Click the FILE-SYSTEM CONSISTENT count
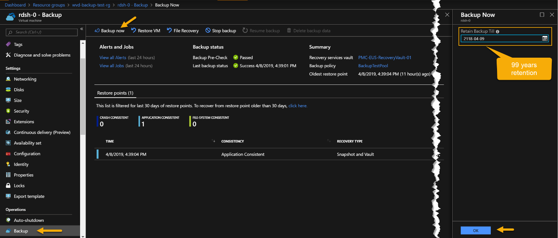This screenshot has height=238, width=558. pyautogui.click(x=194, y=124)
